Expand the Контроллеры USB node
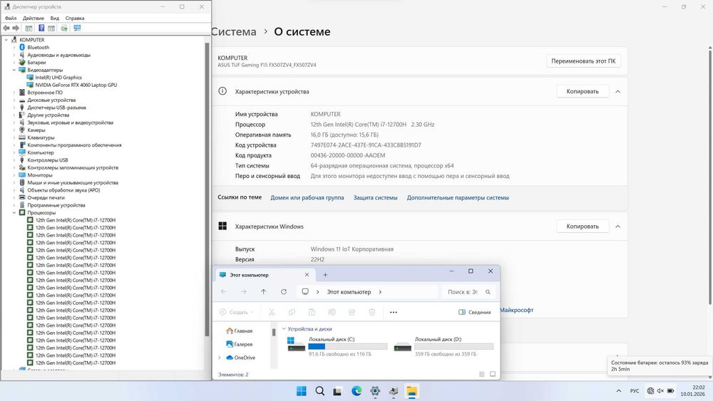The image size is (713, 401). pos(14,160)
